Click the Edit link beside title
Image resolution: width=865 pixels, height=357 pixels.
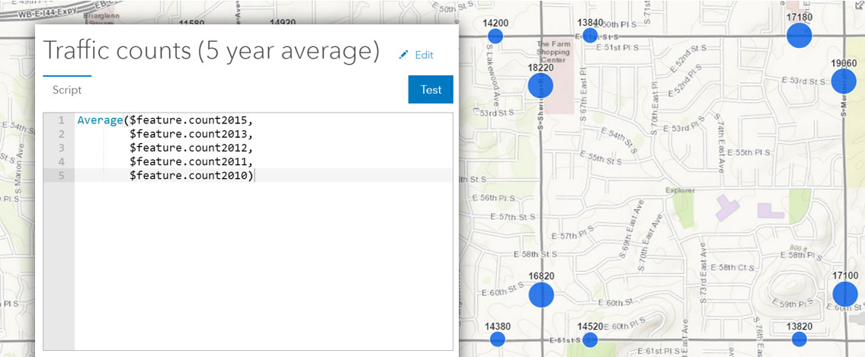[x=424, y=55]
